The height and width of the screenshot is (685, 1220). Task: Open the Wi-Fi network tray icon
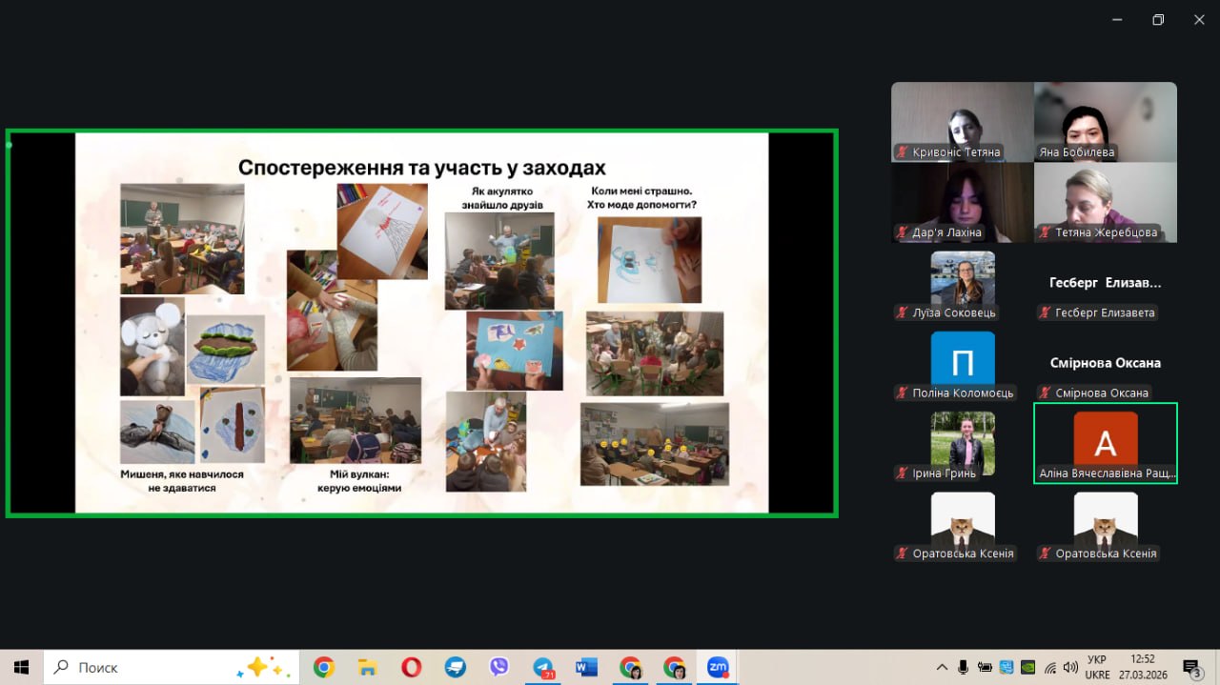pyautogui.click(x=1050, y=667)
